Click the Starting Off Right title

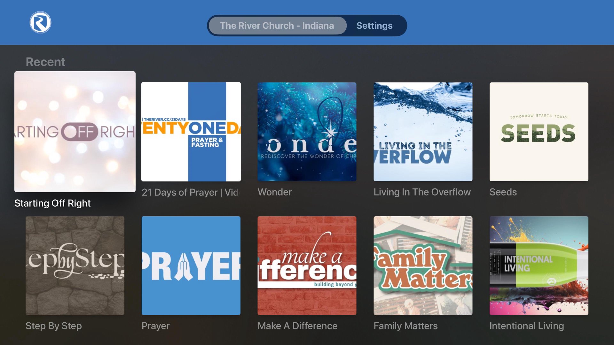click(52, 203)
